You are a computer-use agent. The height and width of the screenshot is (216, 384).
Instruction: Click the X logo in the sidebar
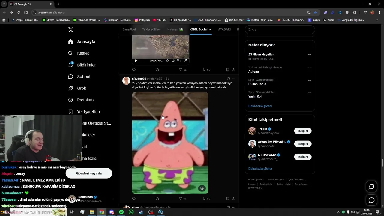(71, 30)
